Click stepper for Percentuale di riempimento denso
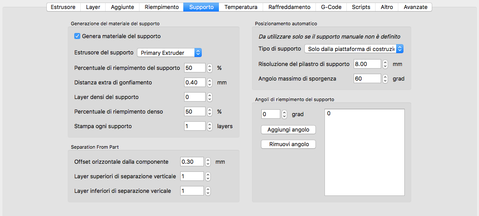The image size is (479, 216). click(209, 111)
